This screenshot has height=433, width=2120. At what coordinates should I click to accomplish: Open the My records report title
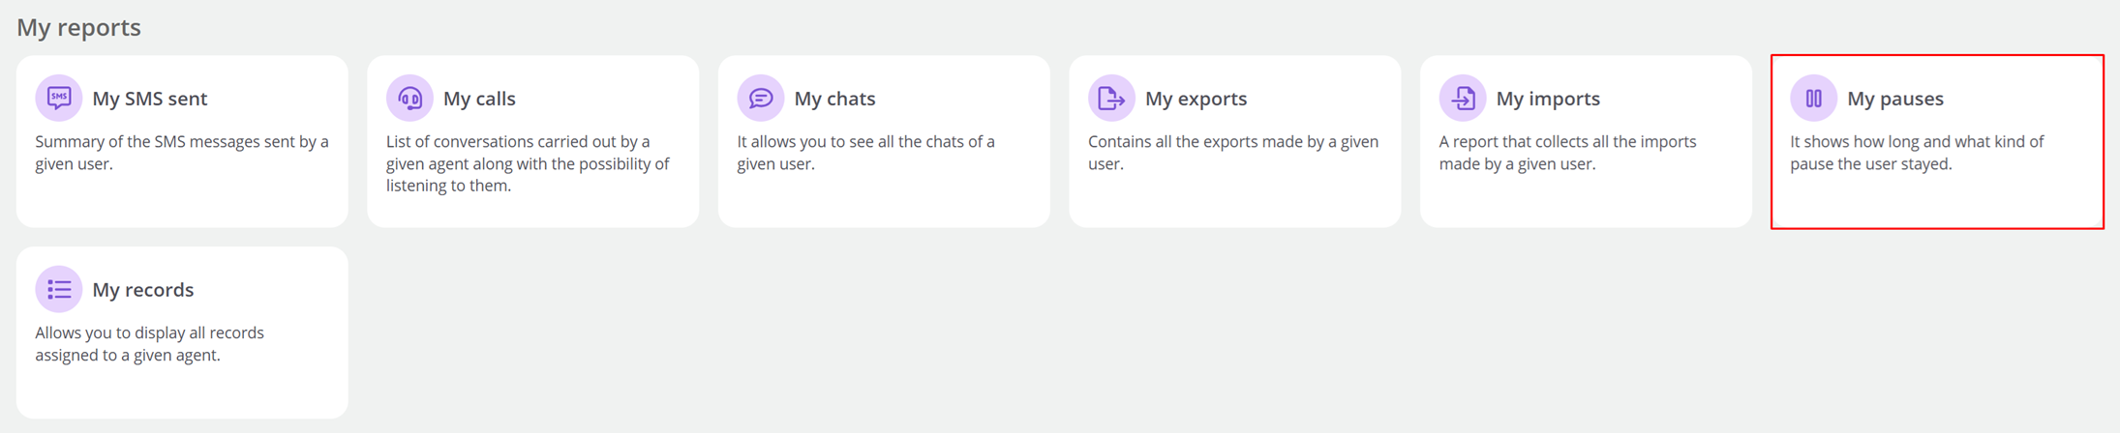point(143,290)
